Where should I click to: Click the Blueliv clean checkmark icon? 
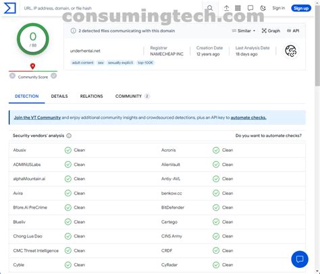click(x=68, y=222)
